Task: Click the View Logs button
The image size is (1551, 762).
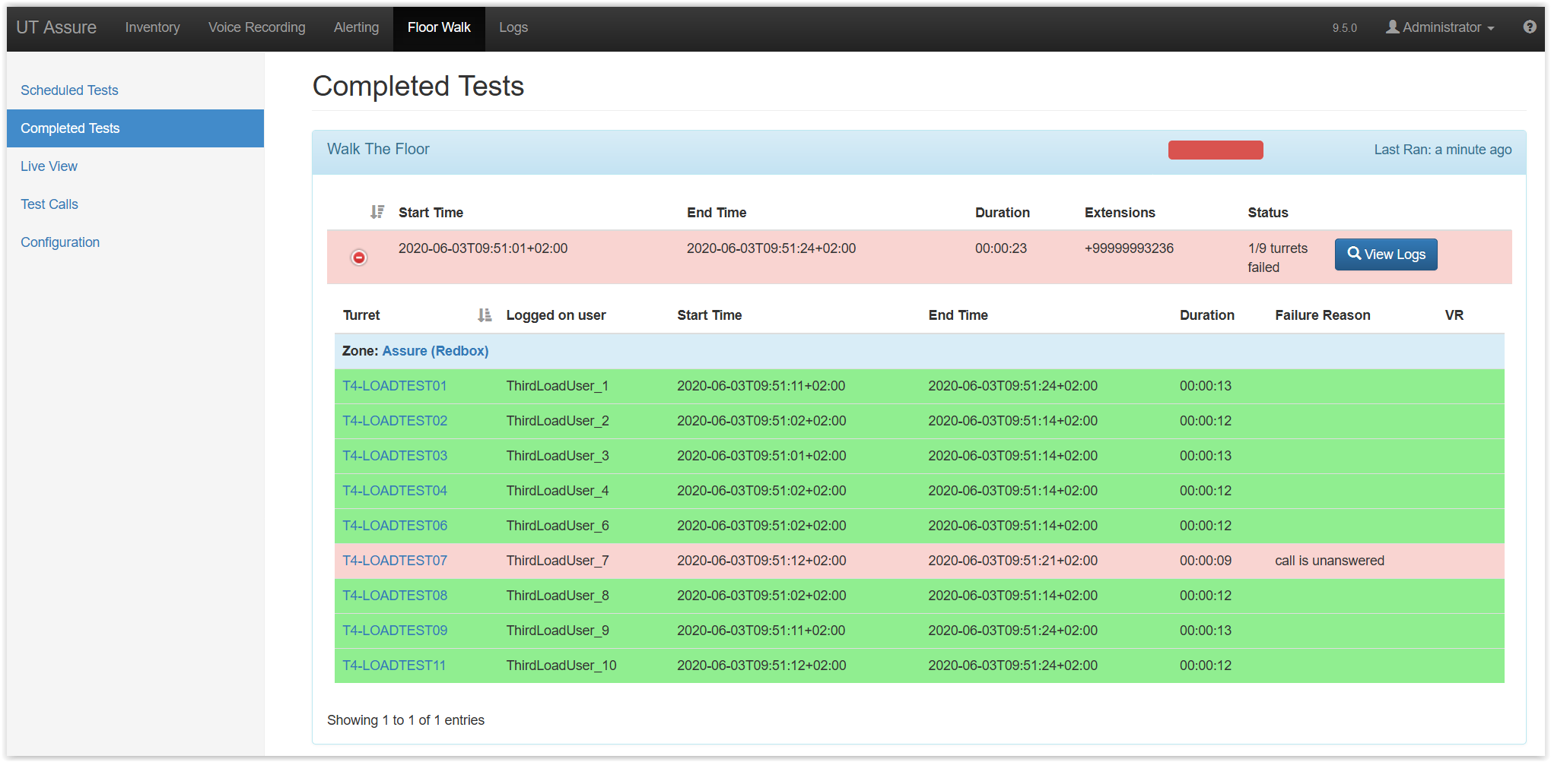Action: pos(1386,255)
